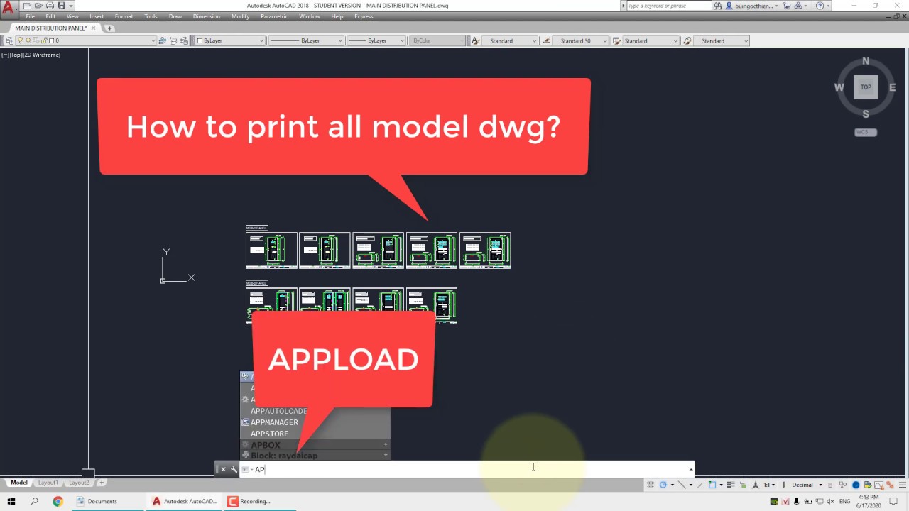Open the 1:1 annotation scale menu

point(769,485)
